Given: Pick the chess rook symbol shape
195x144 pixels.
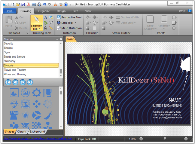Looking at the screenshot, I should [x=14, y=115].
